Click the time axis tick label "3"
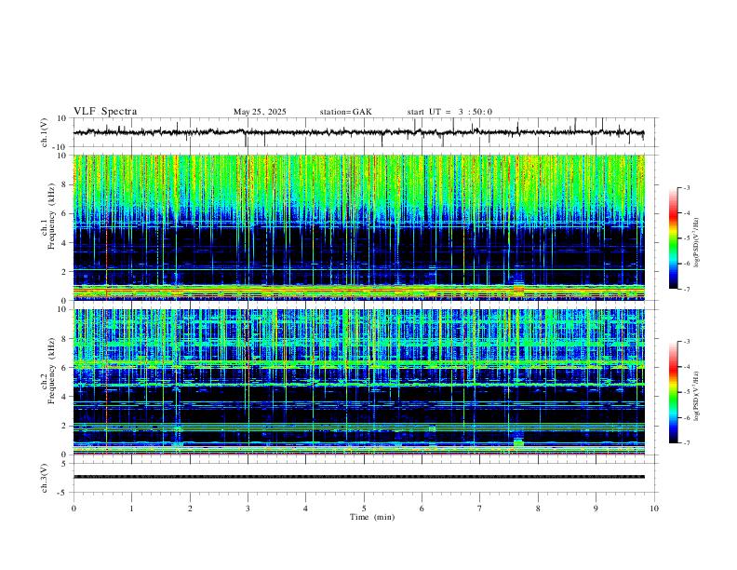 point(248,509)
